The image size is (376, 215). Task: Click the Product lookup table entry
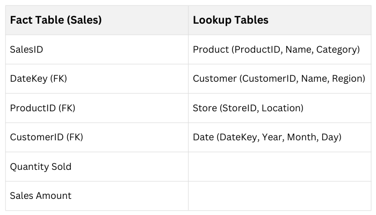point(276,49)
